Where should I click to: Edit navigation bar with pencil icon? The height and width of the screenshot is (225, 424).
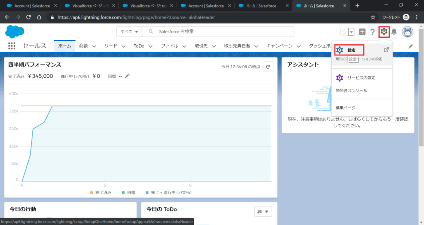tap(411, 46)
